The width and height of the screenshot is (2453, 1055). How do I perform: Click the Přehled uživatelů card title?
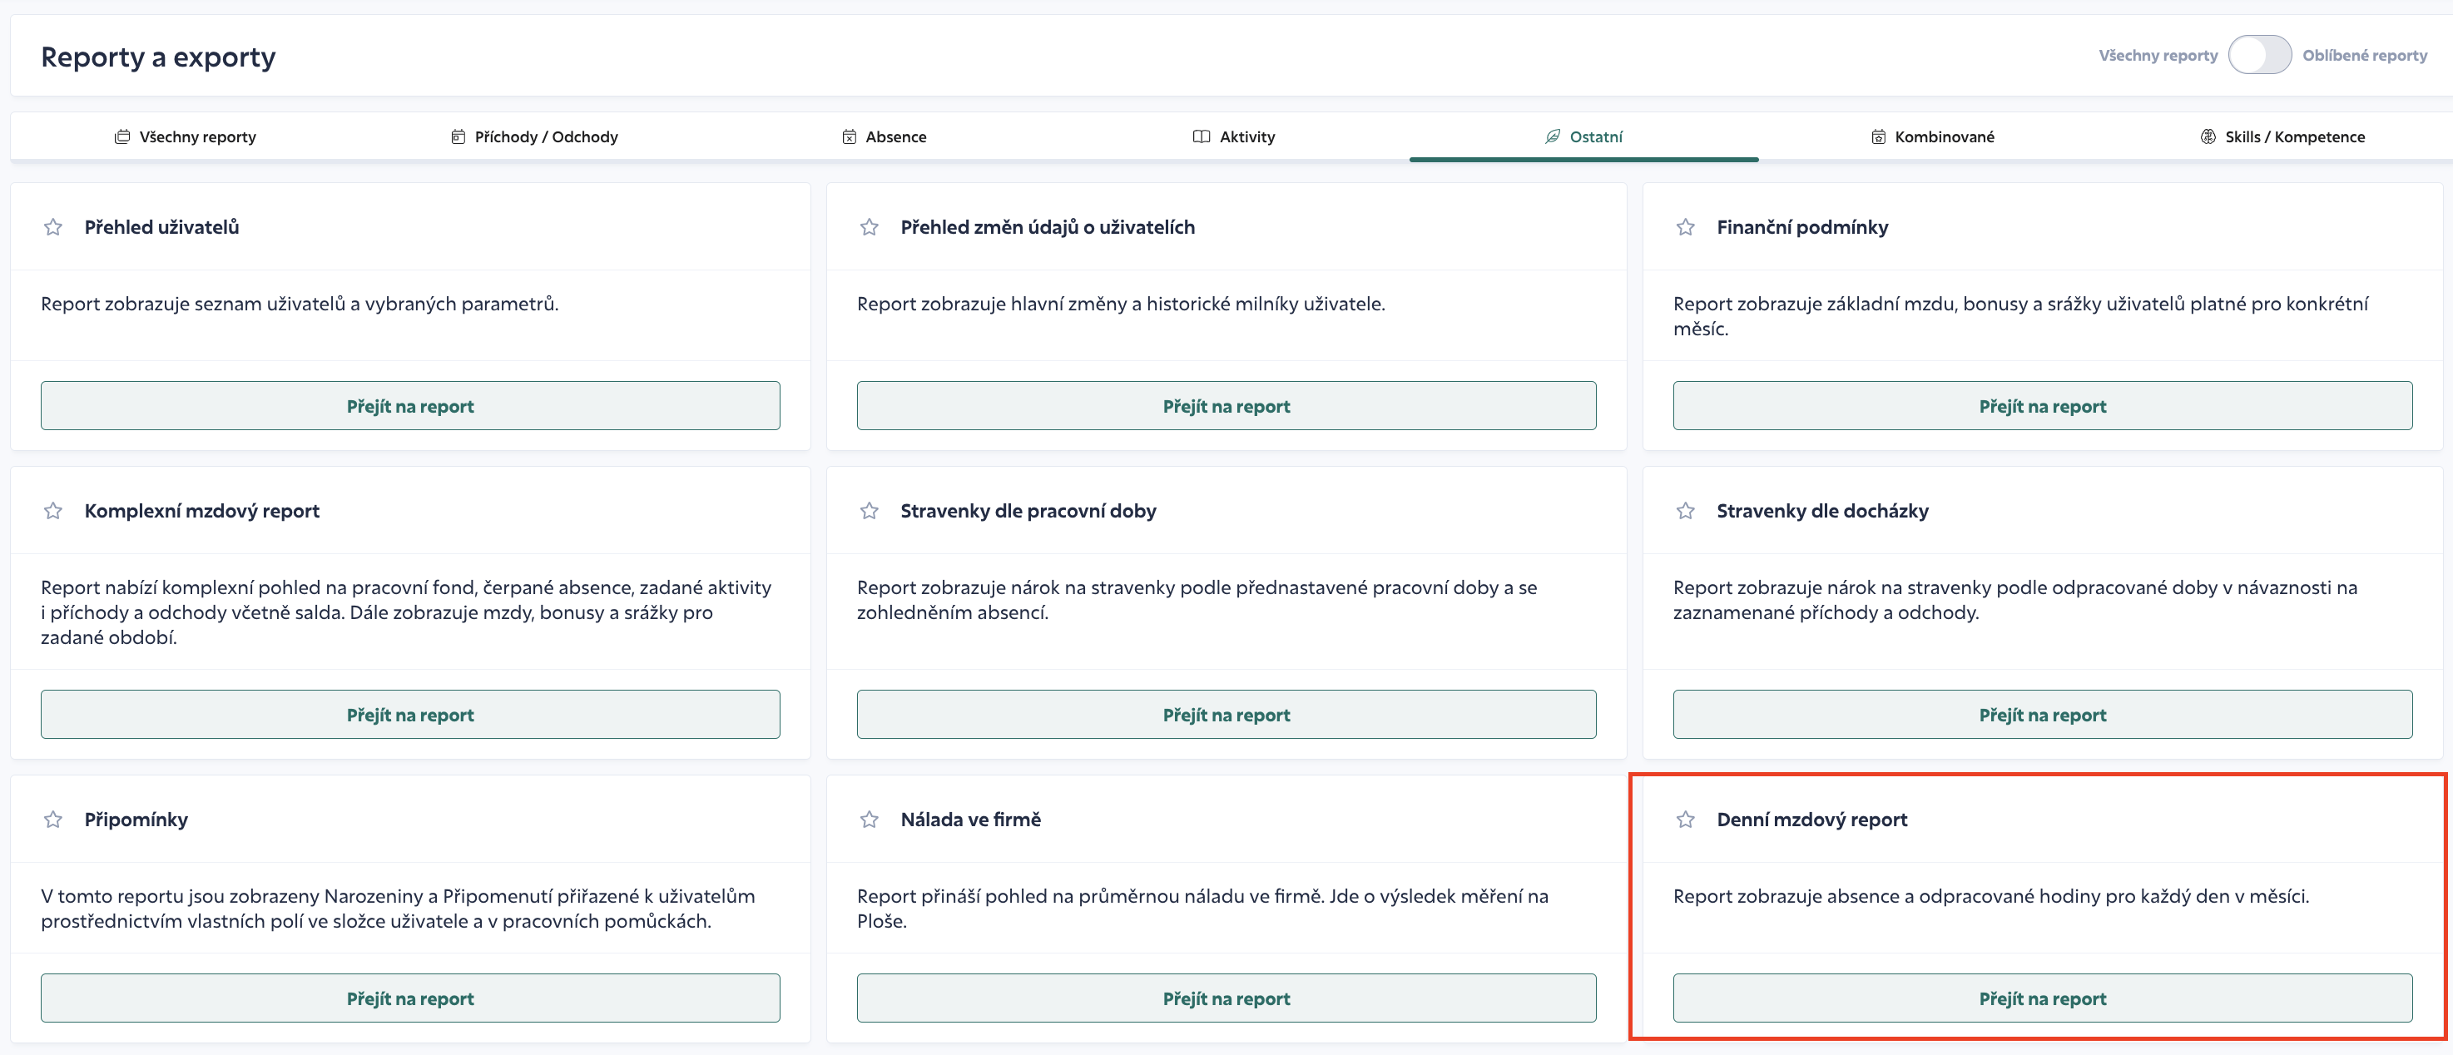click(162, 226)
